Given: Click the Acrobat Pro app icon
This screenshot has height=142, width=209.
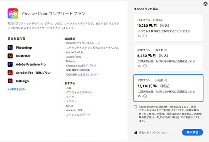Looking at the screenshot, I should coord(10,73).
